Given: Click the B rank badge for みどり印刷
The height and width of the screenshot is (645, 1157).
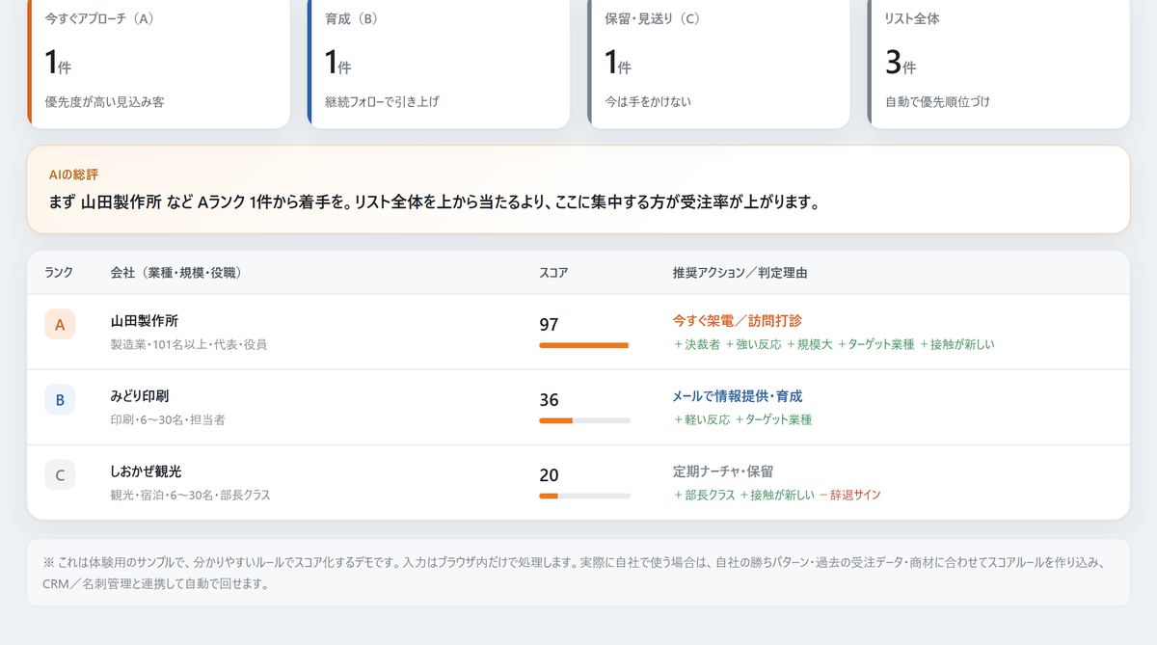Looking at the screenshot, I should tap(60, 399).
